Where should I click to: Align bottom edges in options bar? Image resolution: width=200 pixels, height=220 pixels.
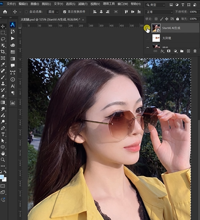[x=139, y=12]
